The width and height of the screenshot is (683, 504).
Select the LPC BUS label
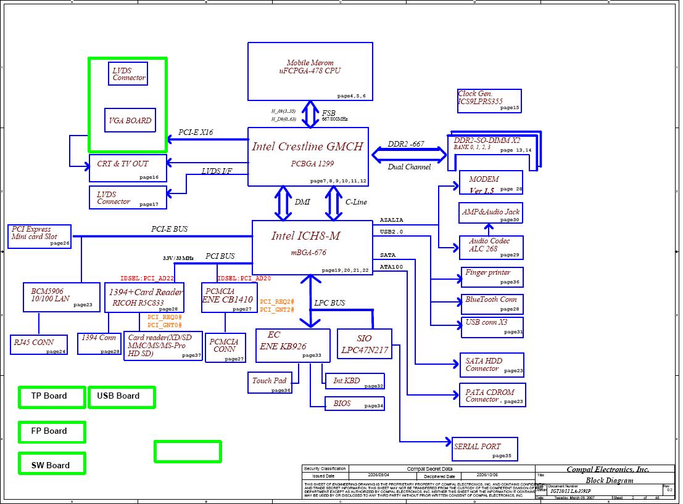click(x=329, y=303)
